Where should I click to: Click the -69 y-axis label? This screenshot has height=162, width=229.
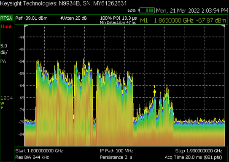click(21, 98)
